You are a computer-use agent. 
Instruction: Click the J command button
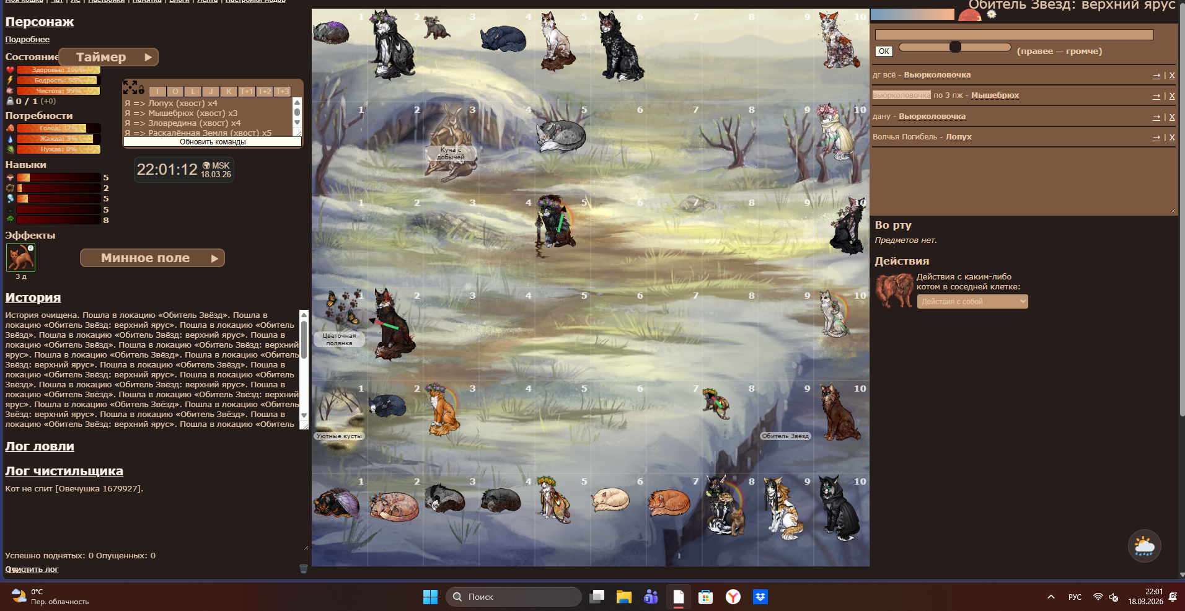pos(211,91)
